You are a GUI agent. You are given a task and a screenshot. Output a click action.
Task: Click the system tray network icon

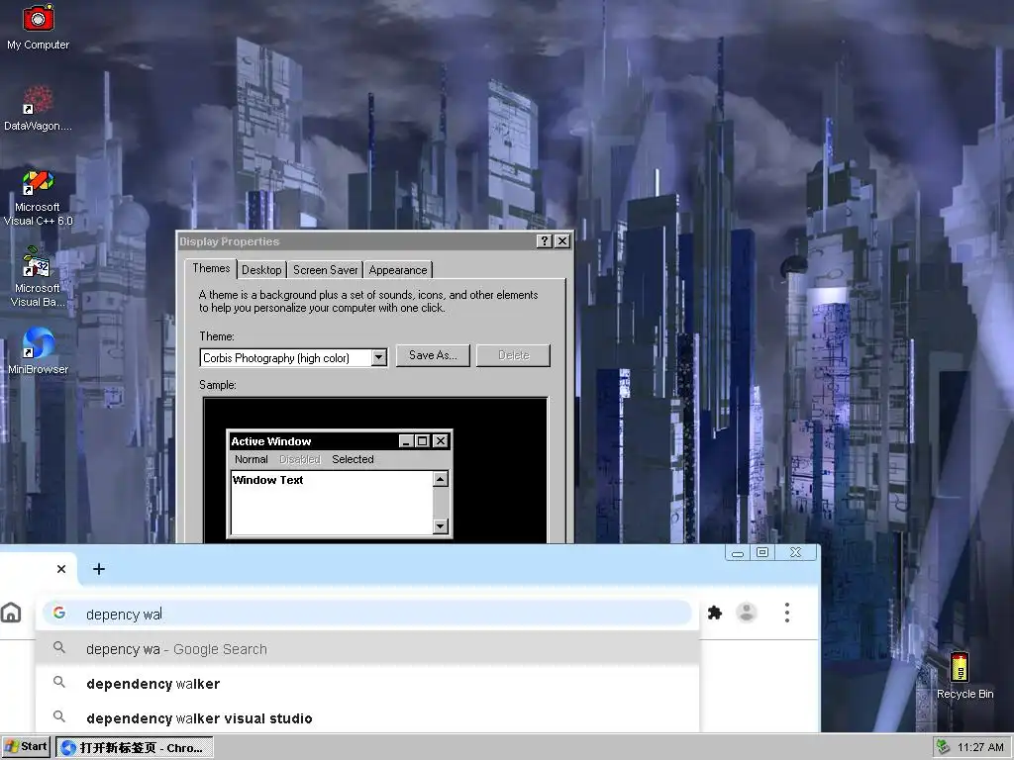pos(943,747)
